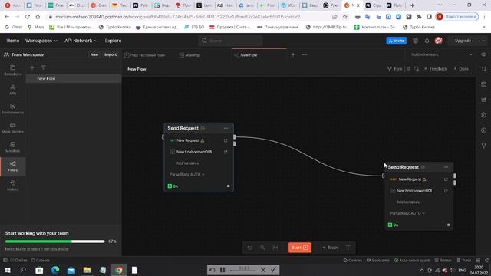Add a new Postman tab with plus
This screenshot has width=491, height=276.
[x=293, y=54]
